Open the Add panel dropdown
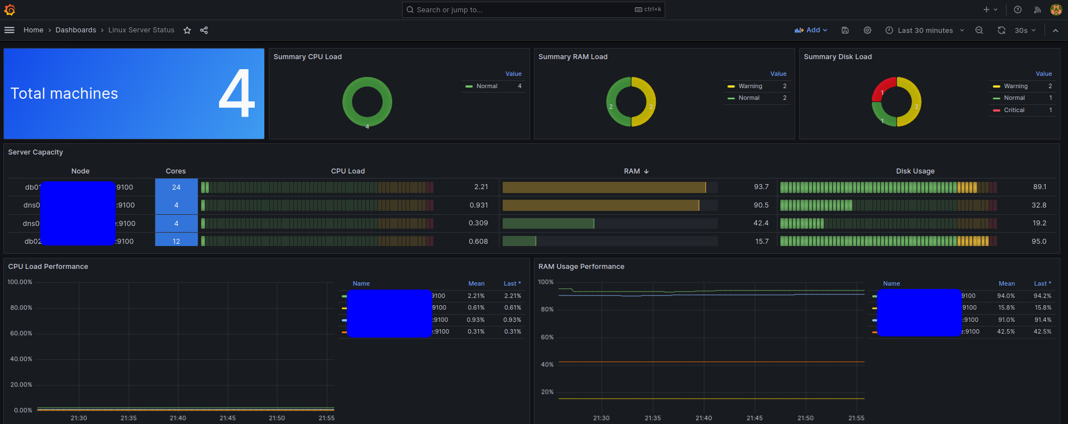The height and width of the screenshot is (424, 1068). (811, 30)
